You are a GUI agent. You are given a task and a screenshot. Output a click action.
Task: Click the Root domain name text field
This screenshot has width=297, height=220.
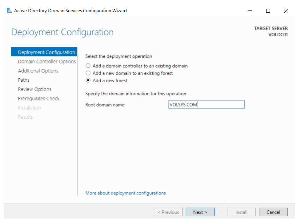(206, 105)
